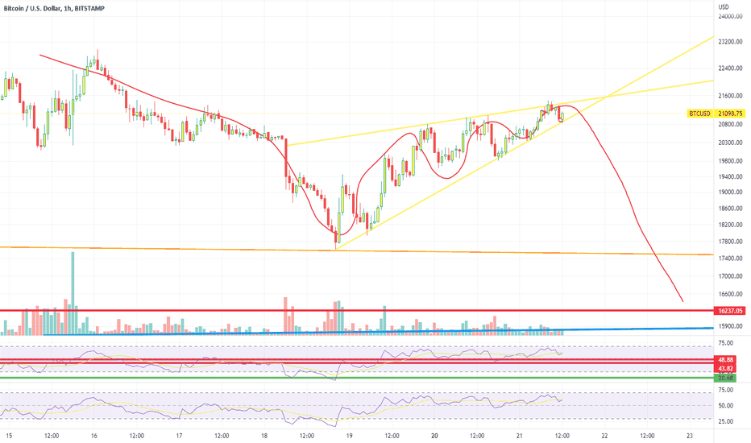Click the 18600.00 price axis value
The height and width of the screenshot is (443, 751).
pyautogui.click(x=730, y=209)
